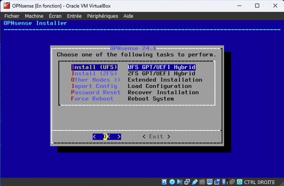Click the shared folders status icon

click(202, 182)
